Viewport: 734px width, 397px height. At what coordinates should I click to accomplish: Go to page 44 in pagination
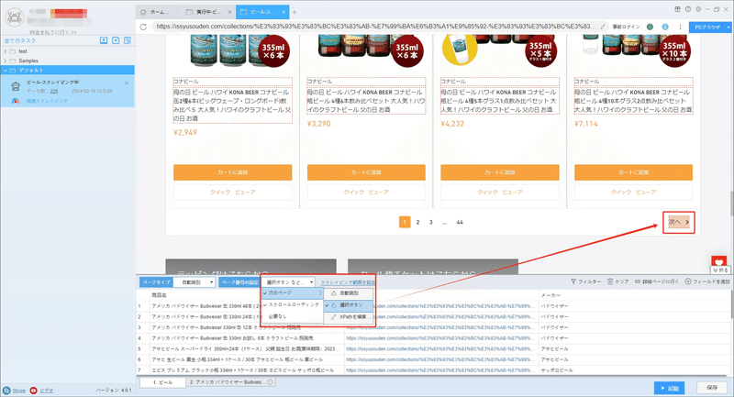[460, 222]
